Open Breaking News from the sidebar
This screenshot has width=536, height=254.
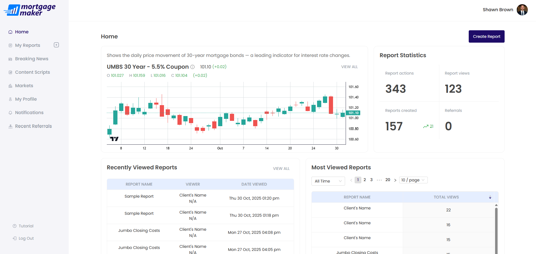(31, 59)
